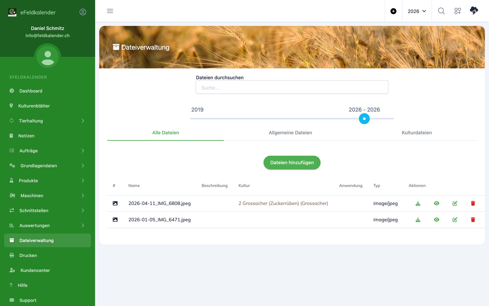This screenshot has height=306, width=489.
Task: Expand the Aufträge submenu
Action: (x=48, y=151)
